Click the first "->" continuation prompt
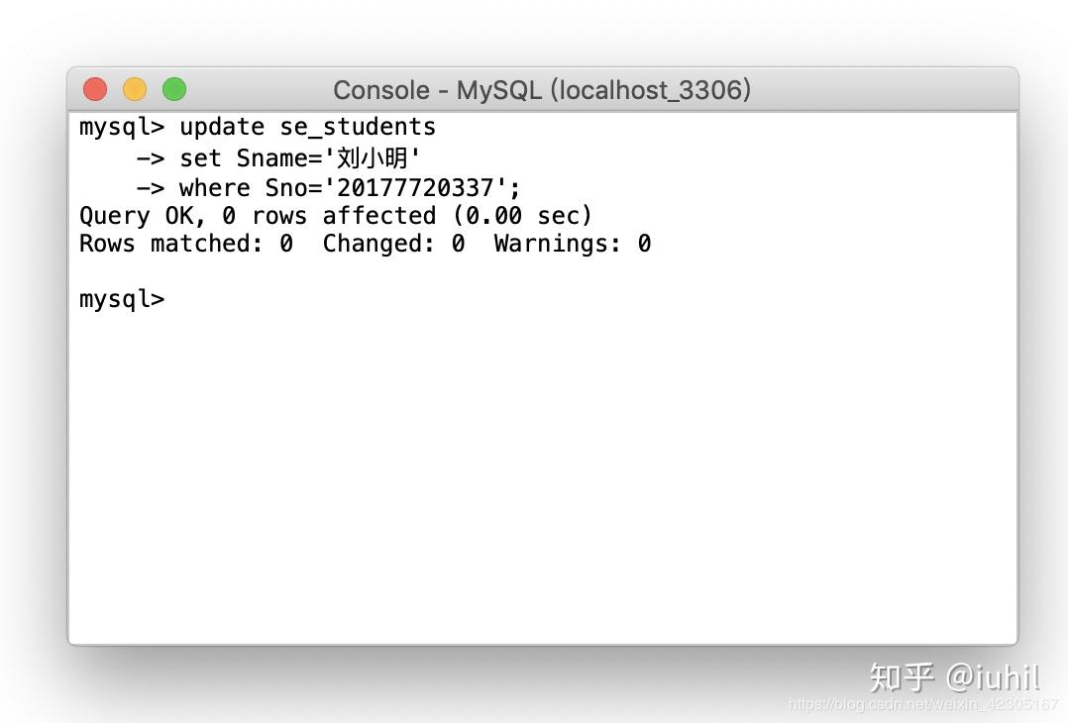Viewport: 1068px width, 723px height. 151,158
